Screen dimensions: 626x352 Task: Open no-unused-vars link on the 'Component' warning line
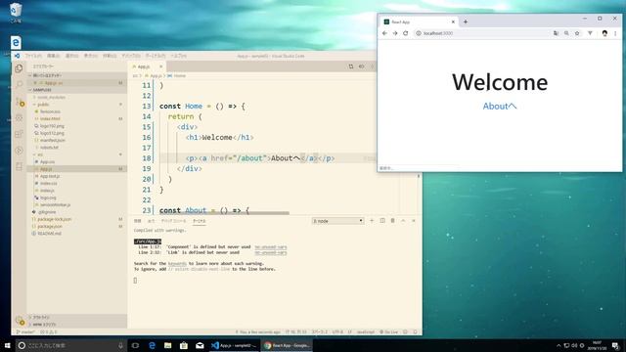[x=271, y=247]
